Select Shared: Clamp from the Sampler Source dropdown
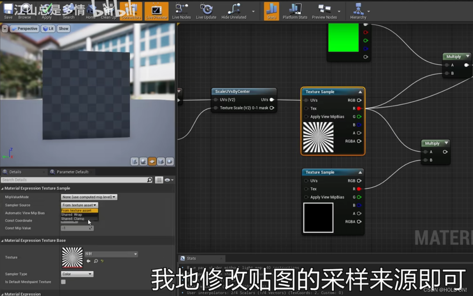 pos(72,218)
